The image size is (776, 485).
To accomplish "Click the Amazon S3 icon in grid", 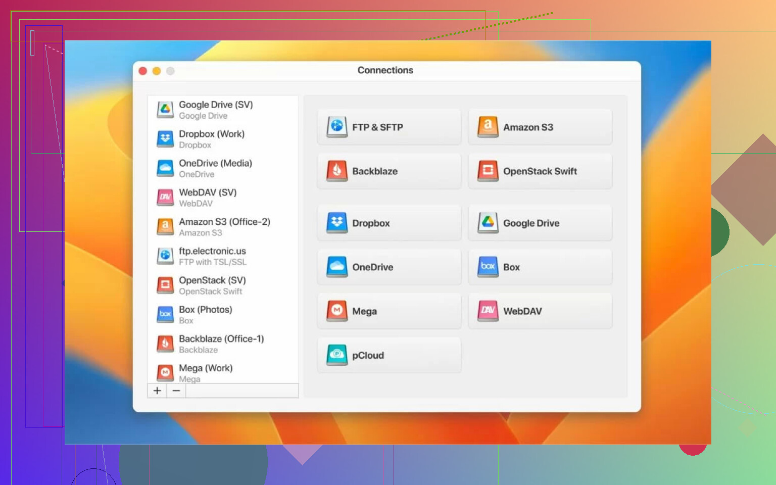I will [488, 127].
